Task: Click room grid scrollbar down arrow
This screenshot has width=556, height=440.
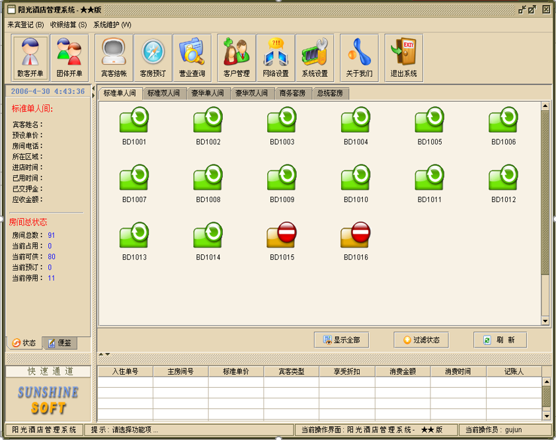Action: (545, 321)
